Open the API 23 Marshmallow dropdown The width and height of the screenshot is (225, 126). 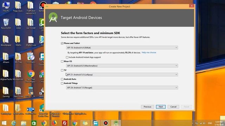[122, 66]
